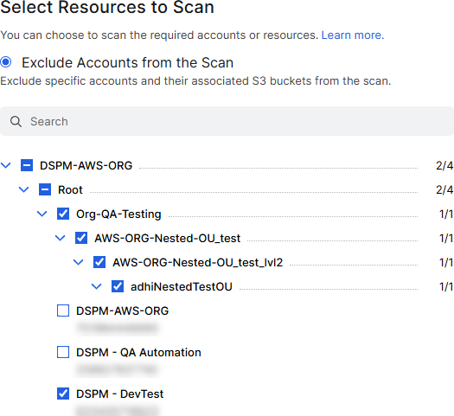Open the Learn more link

point(353,35)
